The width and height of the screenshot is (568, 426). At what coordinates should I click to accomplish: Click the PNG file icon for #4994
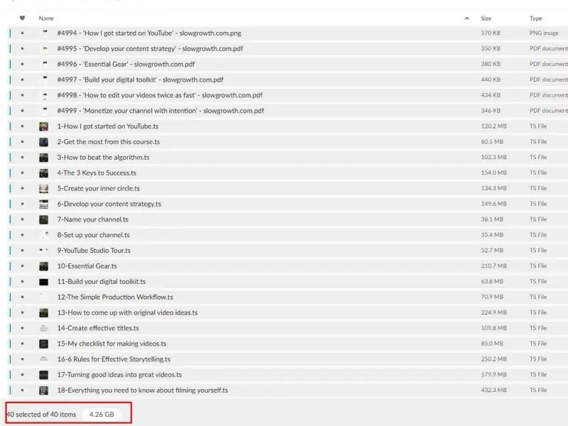(x=45, y=33)
